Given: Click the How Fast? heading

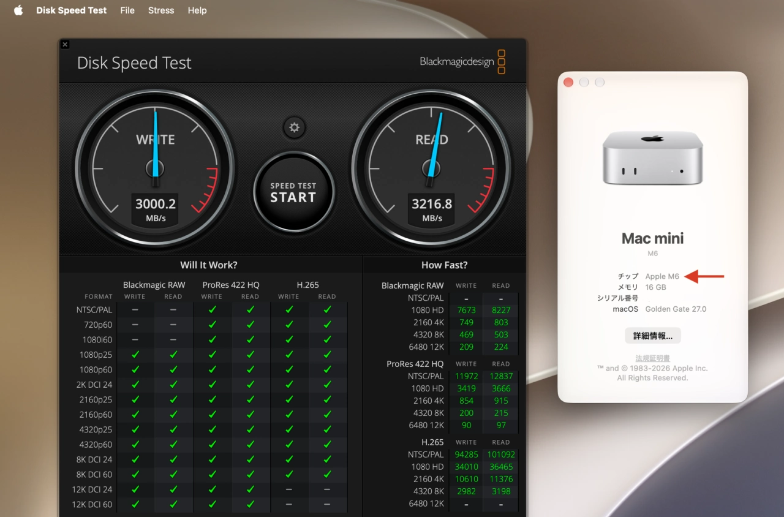Looking at the screenshot, I should pos(444,265).
